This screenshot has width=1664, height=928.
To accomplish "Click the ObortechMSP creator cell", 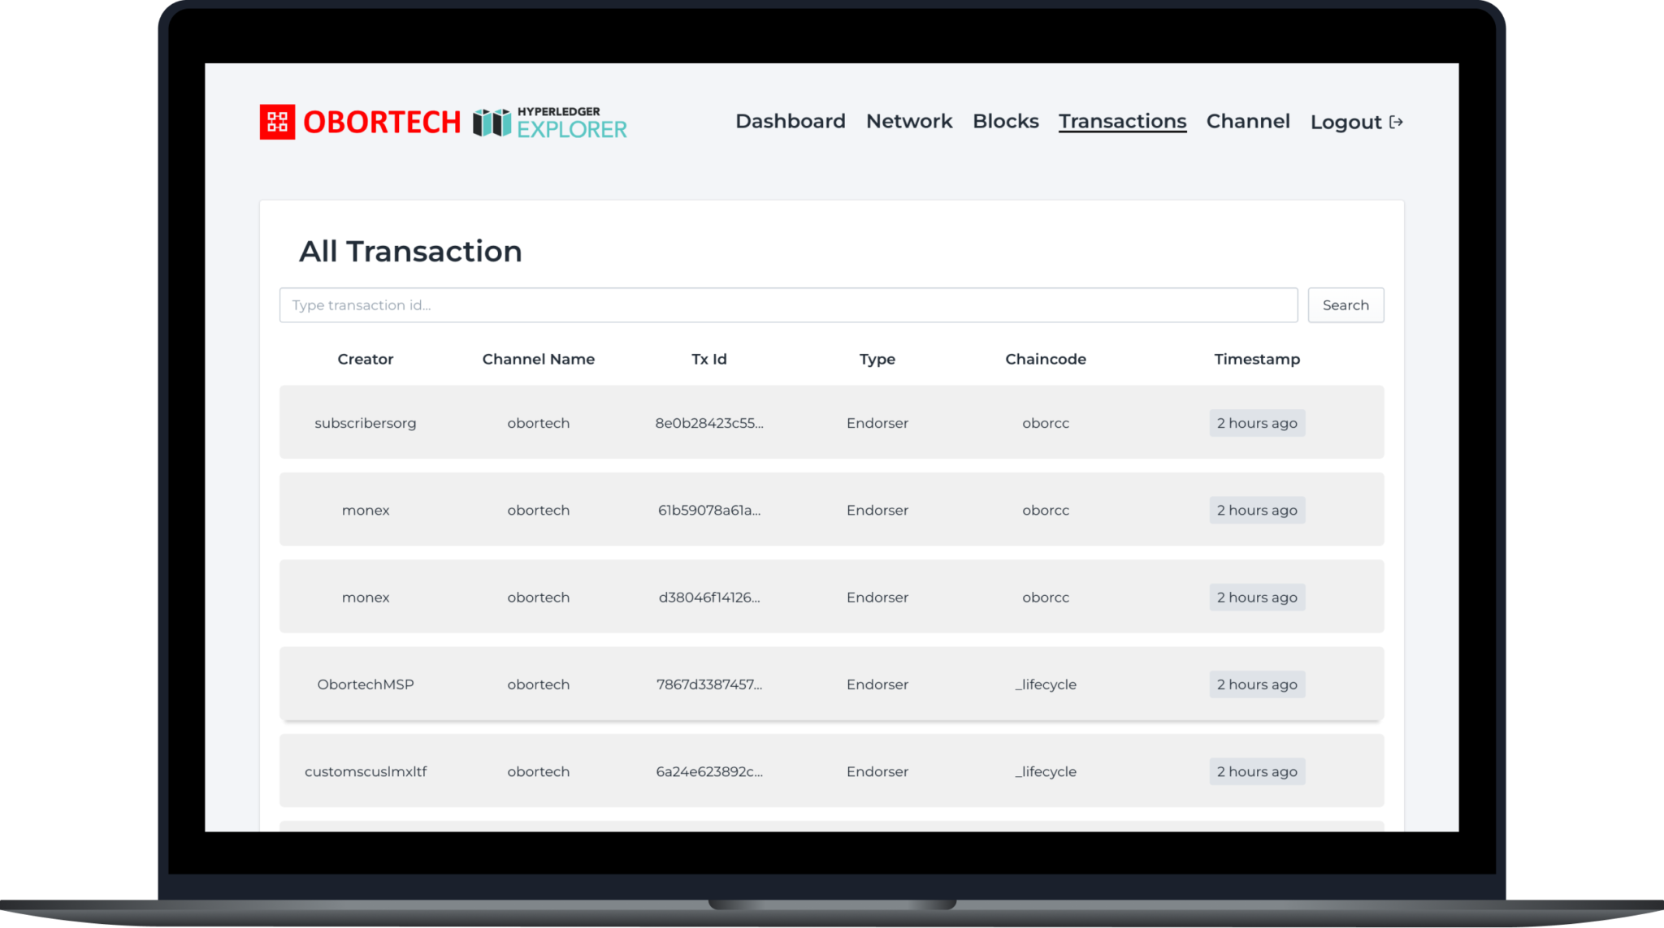I will [x=366, y=684].
